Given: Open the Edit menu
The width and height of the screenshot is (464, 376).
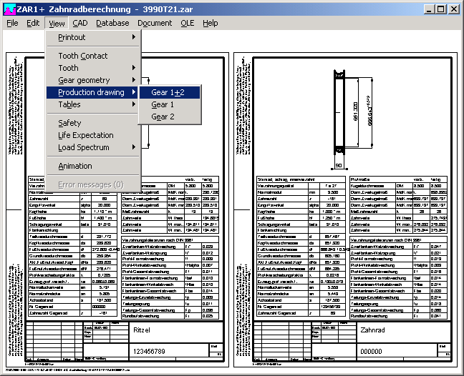Looking at the screenshot, I should (x=33, y=23).
